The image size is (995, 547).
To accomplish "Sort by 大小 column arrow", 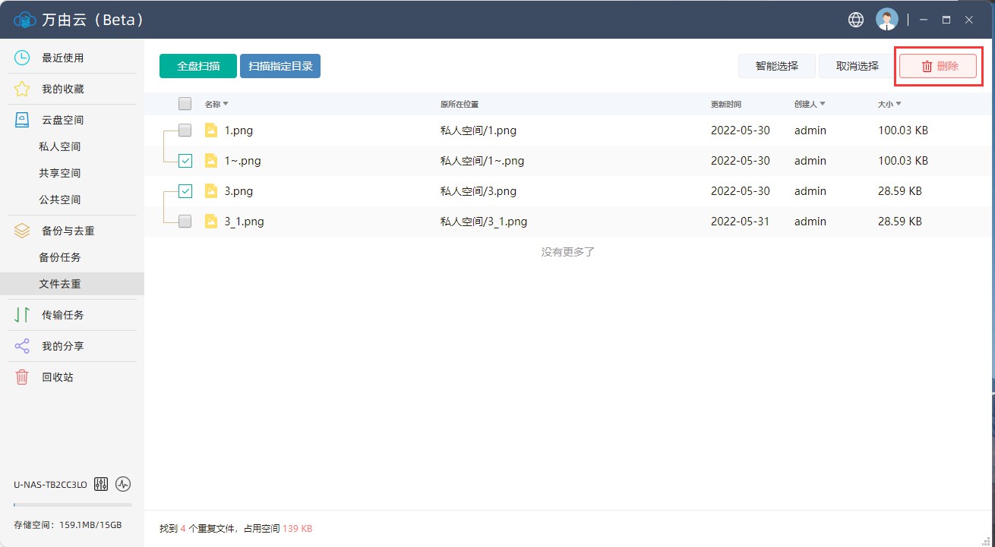I will pyautogui.click(x=899, y=104).
